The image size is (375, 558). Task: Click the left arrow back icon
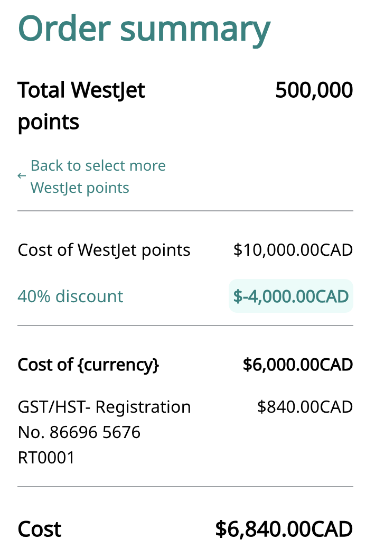[22, 176]
